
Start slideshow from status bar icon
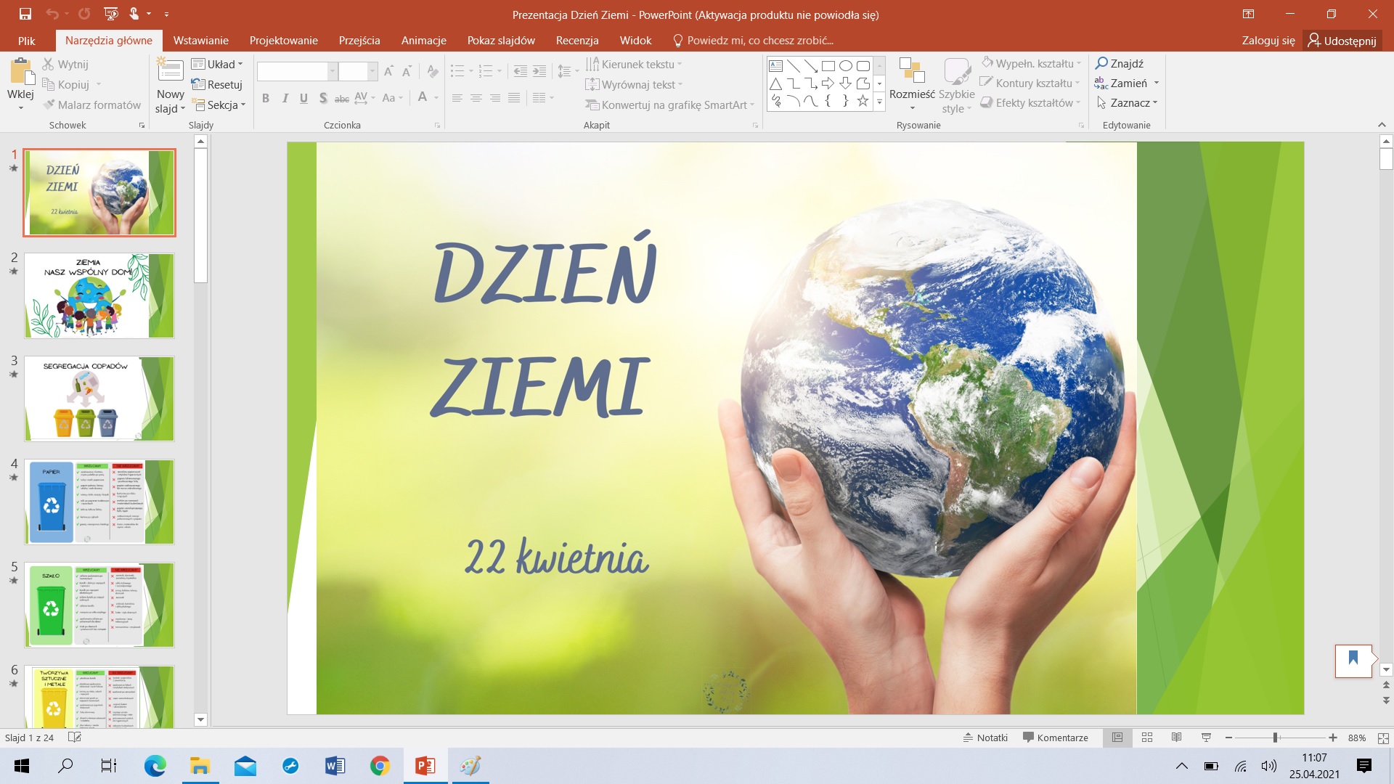coord(1206,738)
